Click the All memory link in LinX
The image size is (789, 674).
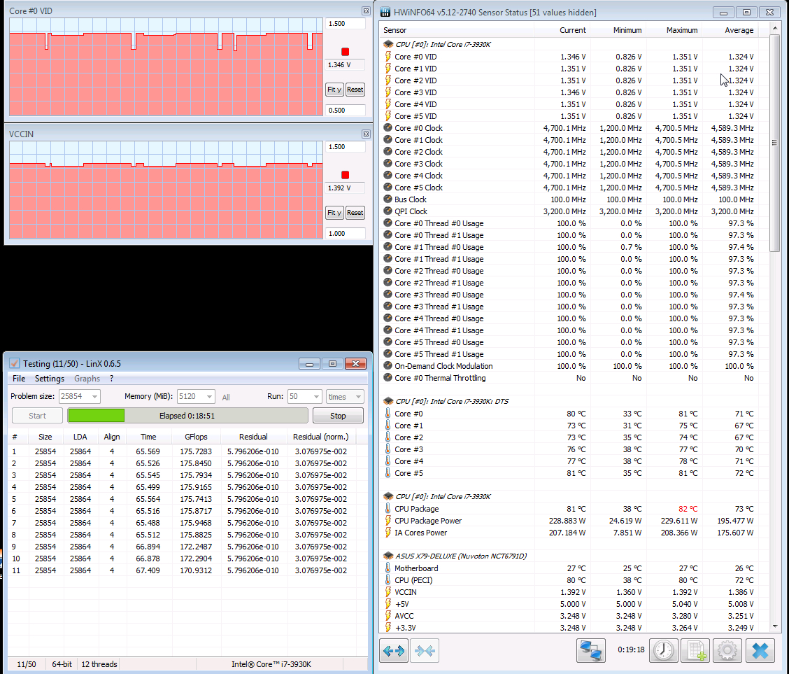pos(226,397)
